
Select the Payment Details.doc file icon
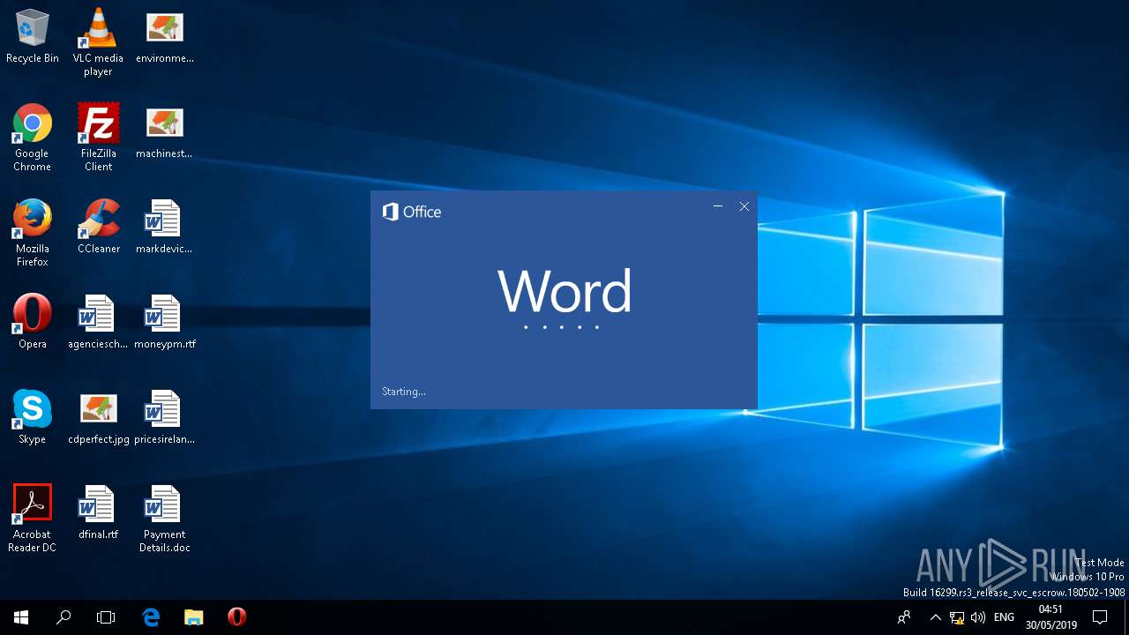click(164, 519)
